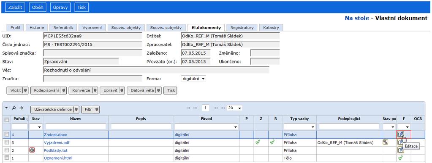Check the box for Podklady.txt row
The height and width of the screenshot is (163, 432).
[x=7, y=150]
